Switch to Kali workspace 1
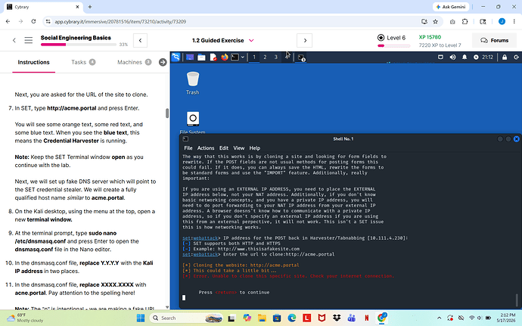Image resolution: width=522 pixels, height=326 pixels. (254, 57)
